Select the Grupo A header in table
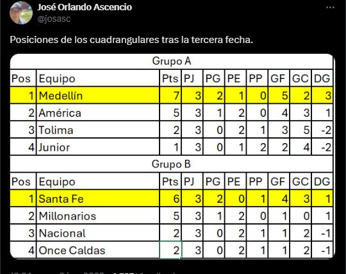 [x=172, y=61]
